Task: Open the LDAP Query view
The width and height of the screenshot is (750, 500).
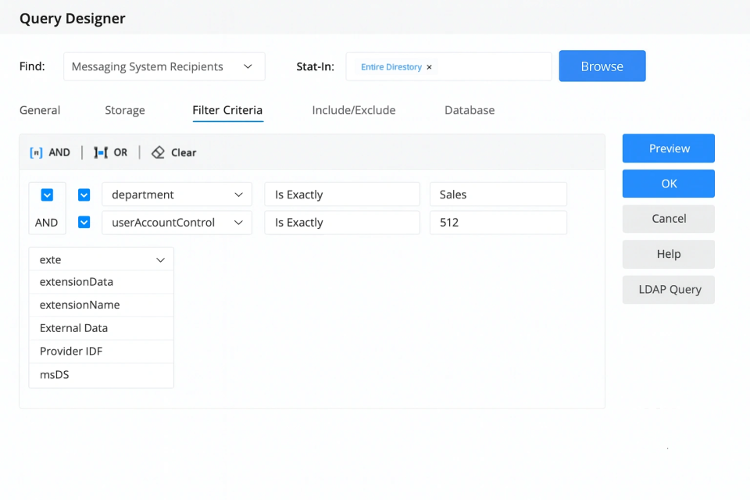Action: click(668, 289)
